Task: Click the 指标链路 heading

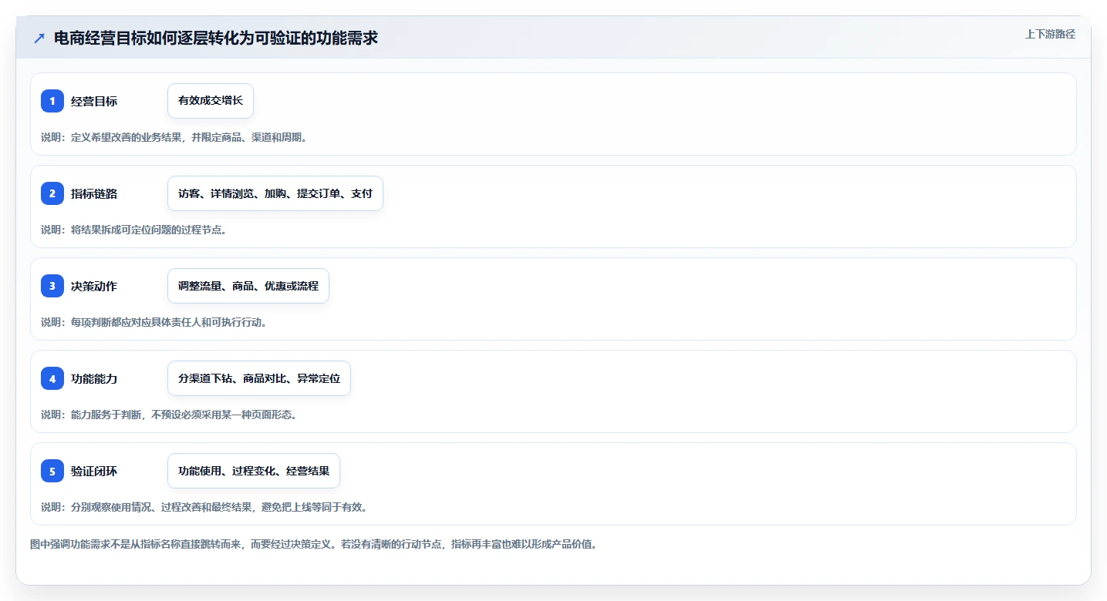Action: pos(94,193)
